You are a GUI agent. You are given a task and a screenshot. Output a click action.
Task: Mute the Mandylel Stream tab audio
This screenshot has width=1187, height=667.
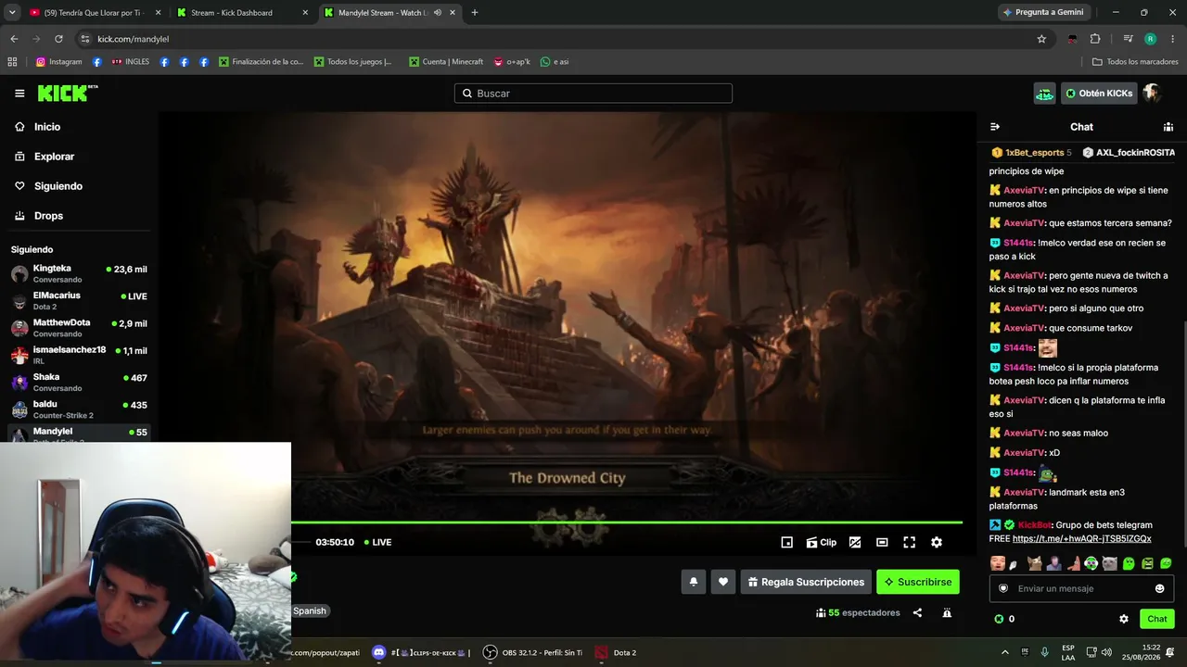(x=438, y=13)
